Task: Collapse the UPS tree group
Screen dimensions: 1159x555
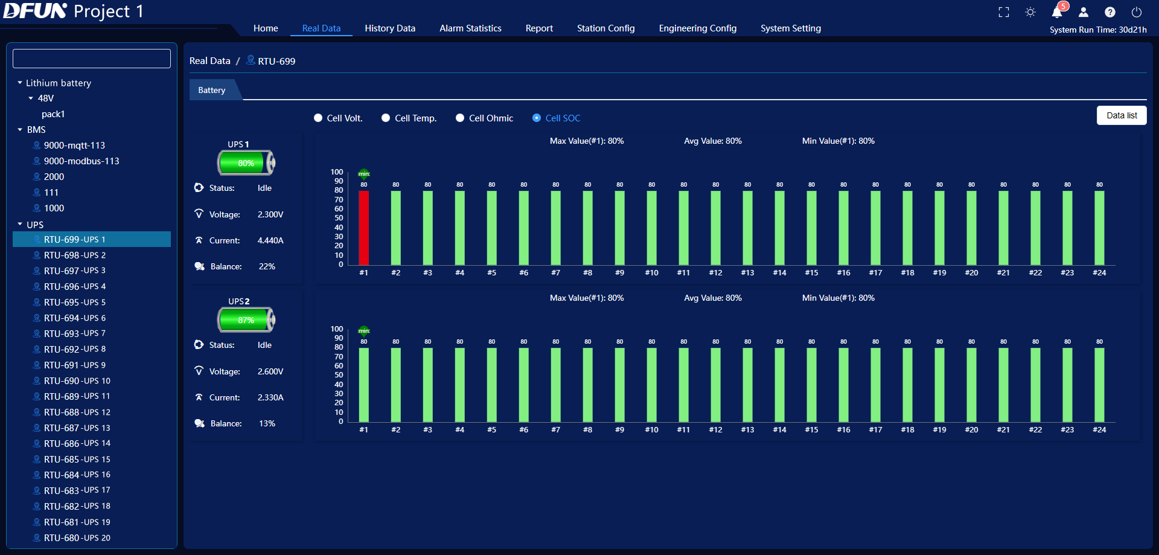Action: coord(20,225)
